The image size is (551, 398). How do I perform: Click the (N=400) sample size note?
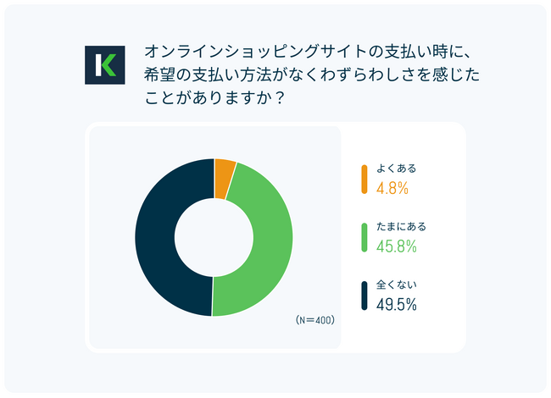pyautogui.click(x=315, y=320)
